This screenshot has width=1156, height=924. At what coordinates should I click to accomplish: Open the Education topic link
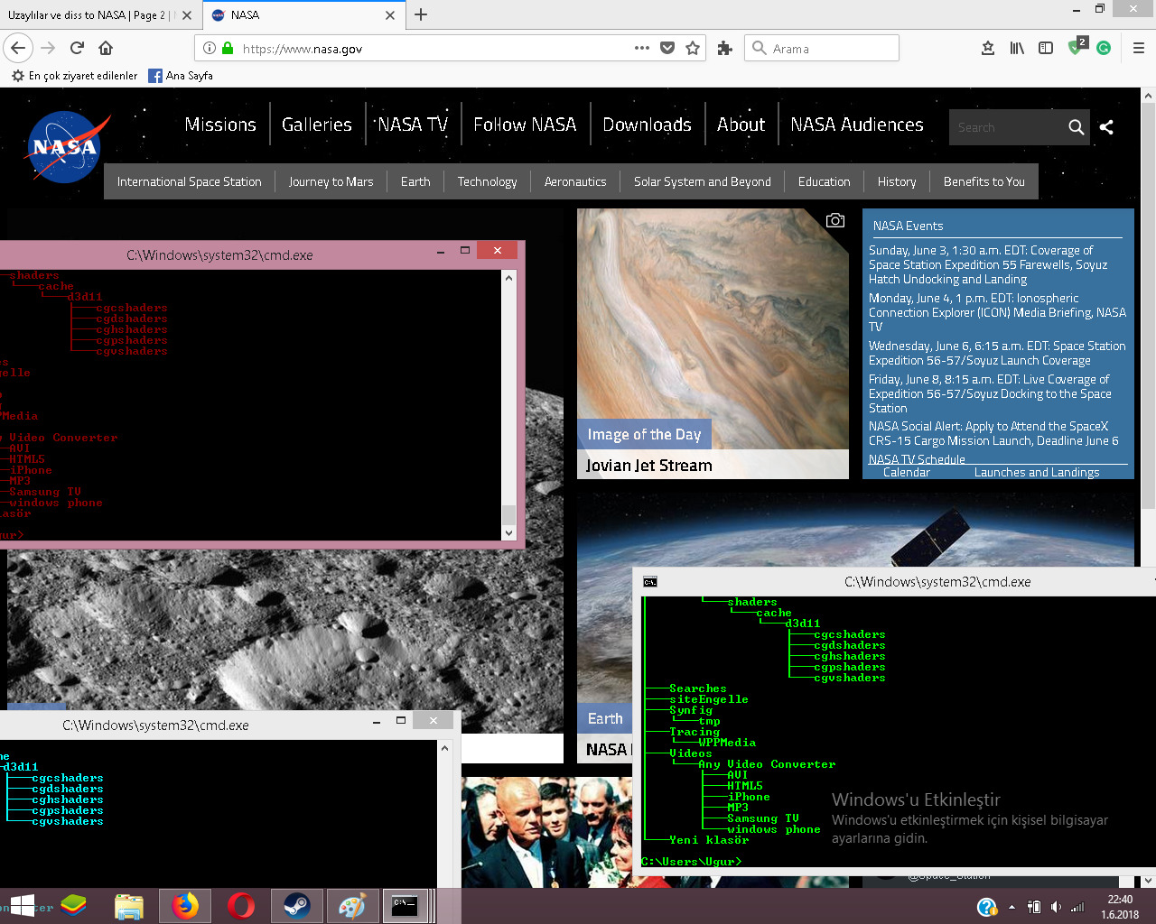click(x=824, y=181)
